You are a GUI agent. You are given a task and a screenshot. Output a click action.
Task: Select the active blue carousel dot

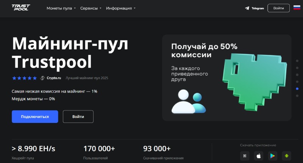point(297,89)
